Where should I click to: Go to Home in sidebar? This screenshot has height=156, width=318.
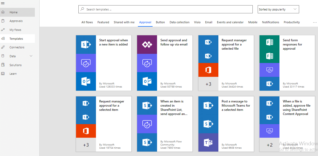coord(17,12)
